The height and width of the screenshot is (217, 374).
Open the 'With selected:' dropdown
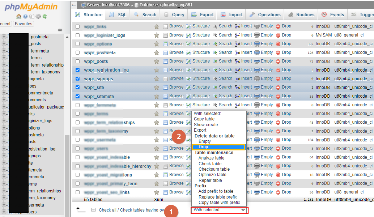coord(219,210)
